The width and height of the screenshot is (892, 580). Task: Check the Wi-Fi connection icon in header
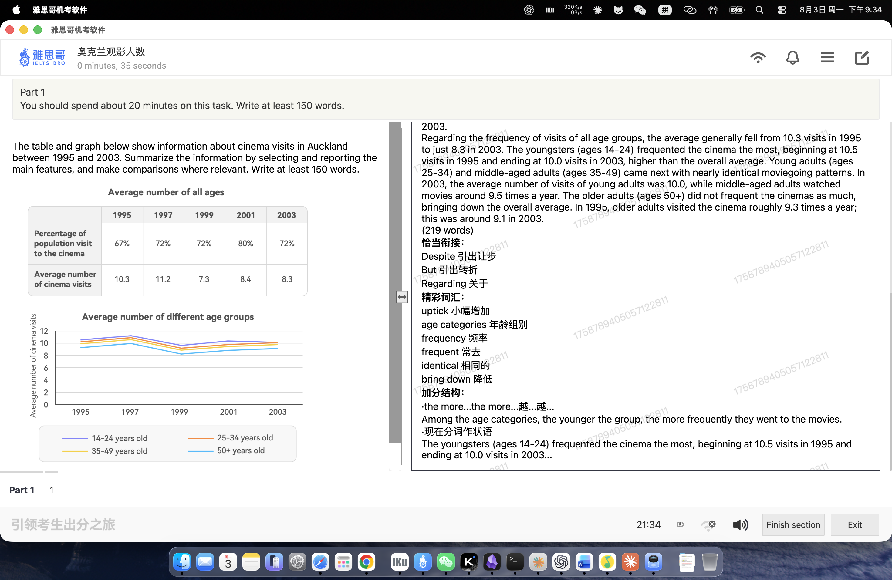pos(758,58)
